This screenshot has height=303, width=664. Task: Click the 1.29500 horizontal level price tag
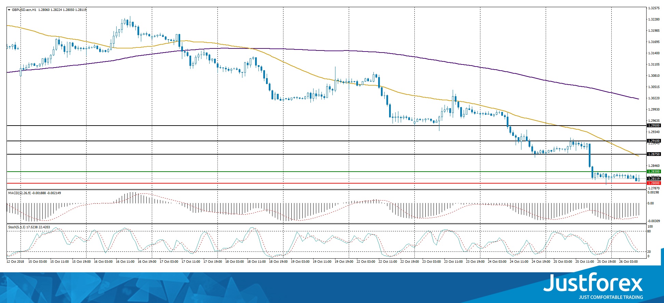654,126
